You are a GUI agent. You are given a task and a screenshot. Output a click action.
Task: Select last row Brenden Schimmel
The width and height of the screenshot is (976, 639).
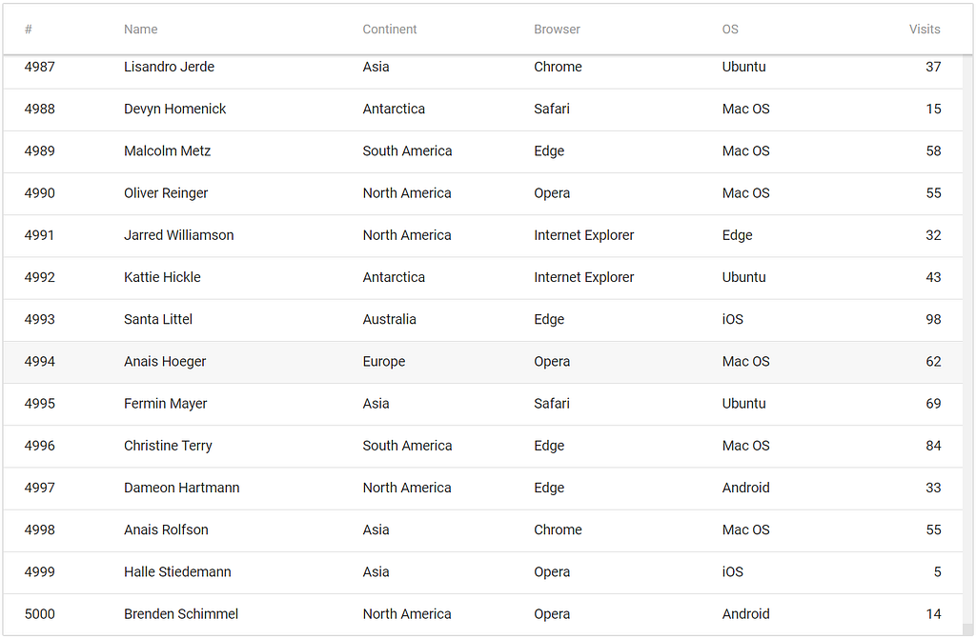(483, 614)
